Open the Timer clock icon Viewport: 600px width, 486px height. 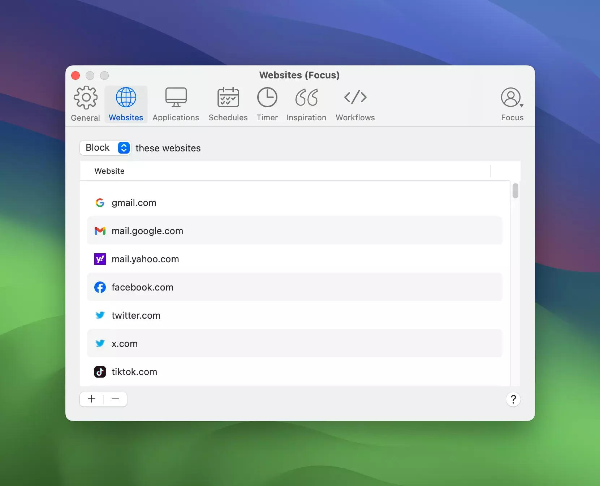(267, 98)
